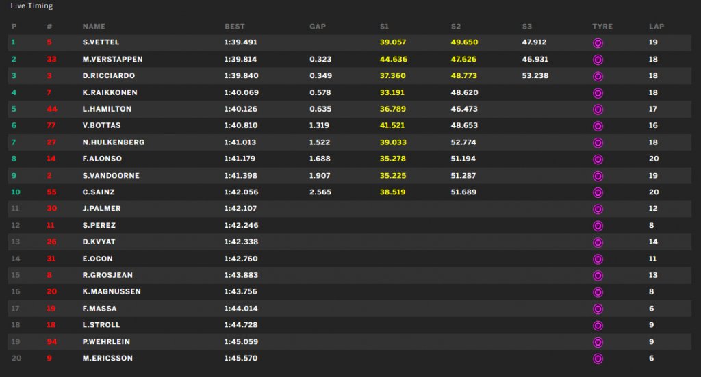This screenshot has width=701, height=377.
Task: Click the GAP column header
Action: pos(318,27)
